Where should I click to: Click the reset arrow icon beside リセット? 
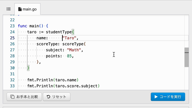(48, 97)
